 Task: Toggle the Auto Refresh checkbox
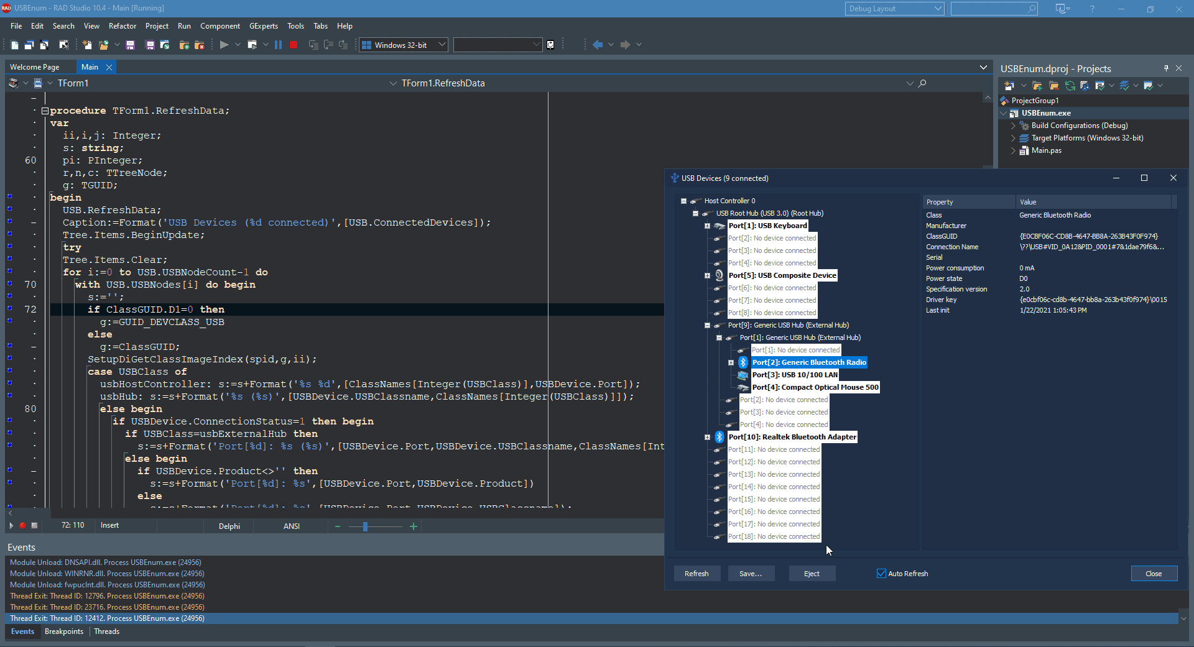tap(881, 574)
